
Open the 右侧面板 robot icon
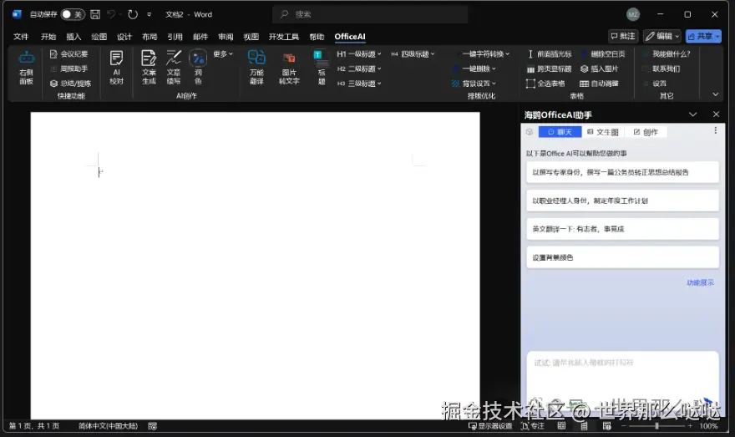point(26,68)
